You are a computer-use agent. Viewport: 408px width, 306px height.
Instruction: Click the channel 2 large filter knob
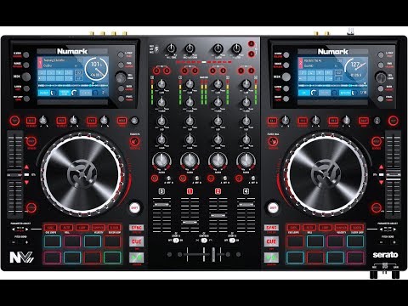218,161
